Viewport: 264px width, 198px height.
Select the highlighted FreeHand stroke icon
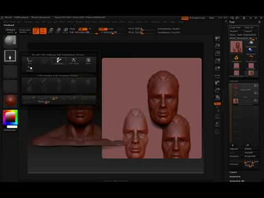[x=59, y=61]
